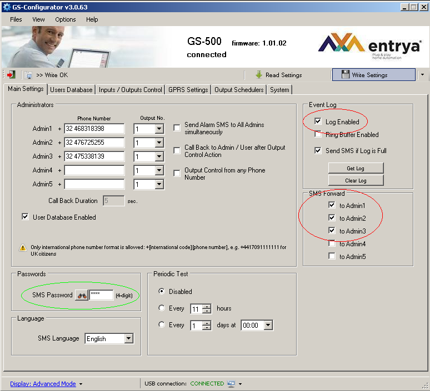This screenshot has height=391, width=430.
Task: Expand the Write Settings arrow dropdown
Action: pos(422,75)
